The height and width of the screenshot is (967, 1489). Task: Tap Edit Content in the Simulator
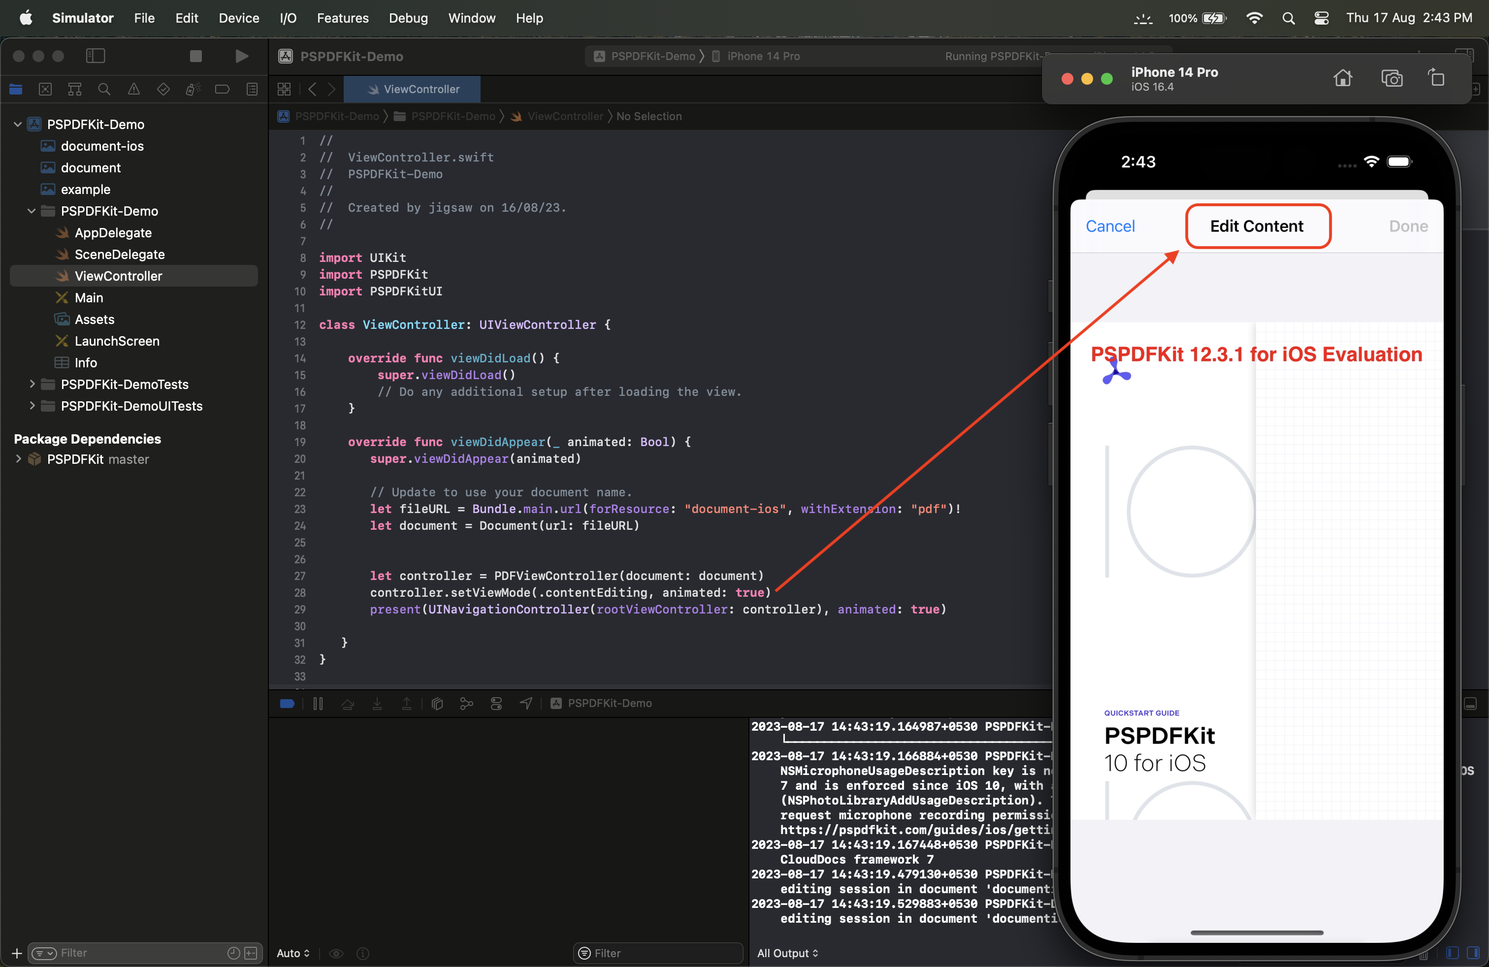tap(1257, 226)
